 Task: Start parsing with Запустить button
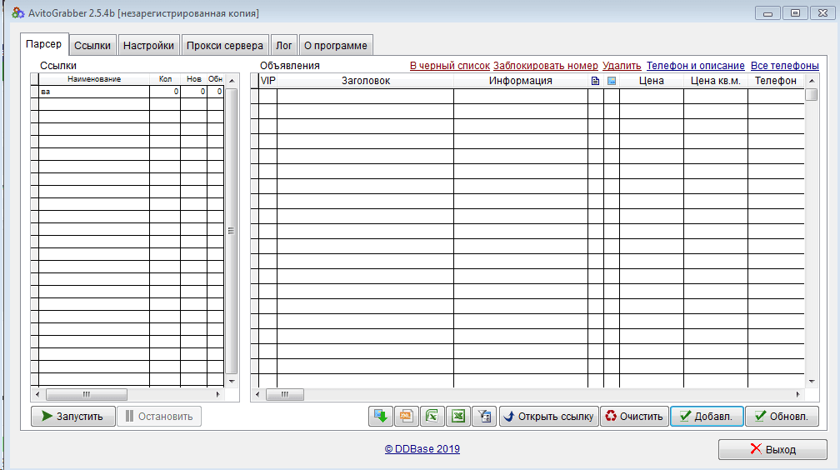(x=72, y=417)
